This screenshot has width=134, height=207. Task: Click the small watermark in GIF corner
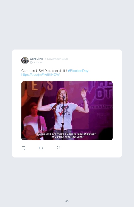coord(27,139)
